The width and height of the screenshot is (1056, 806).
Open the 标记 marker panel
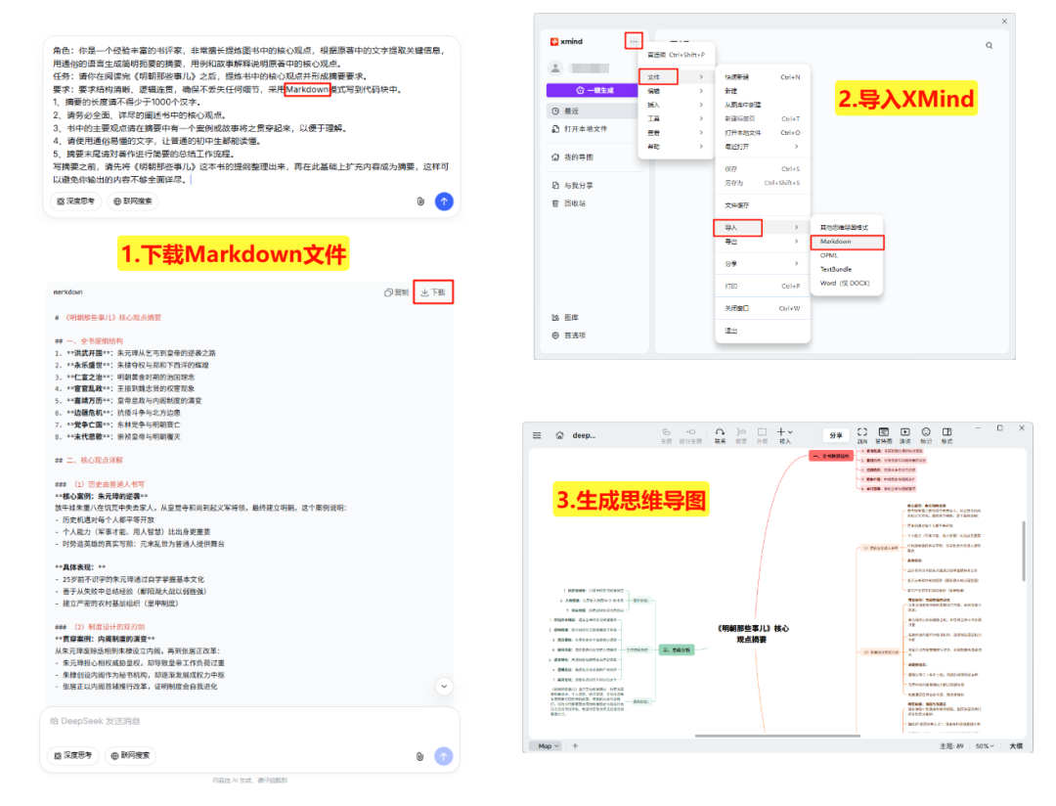(926, 436)
